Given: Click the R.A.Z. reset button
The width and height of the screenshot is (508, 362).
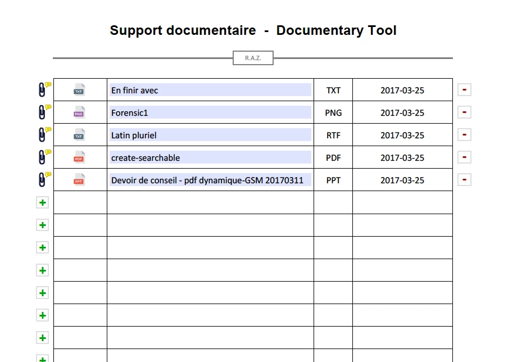Looking at the screenshot, I should [253, 58].
